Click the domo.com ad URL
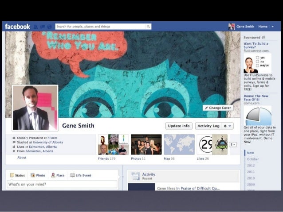The width and height of the screenshot is (283, 212). (252, 103)
